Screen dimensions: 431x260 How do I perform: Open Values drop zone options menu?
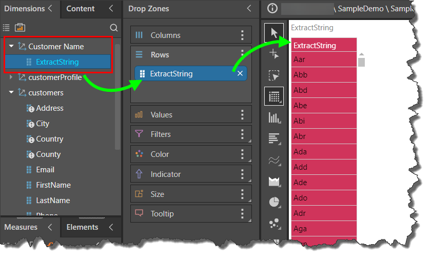(x=242, y=114)
